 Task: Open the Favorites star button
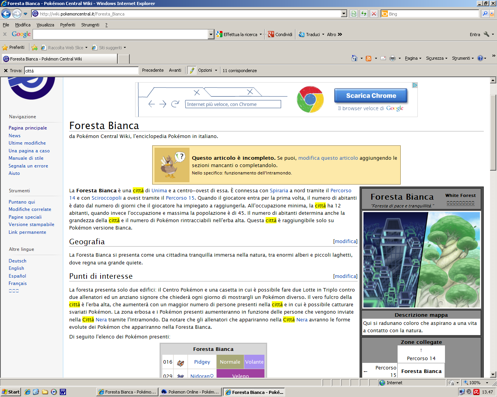point(13,47)
